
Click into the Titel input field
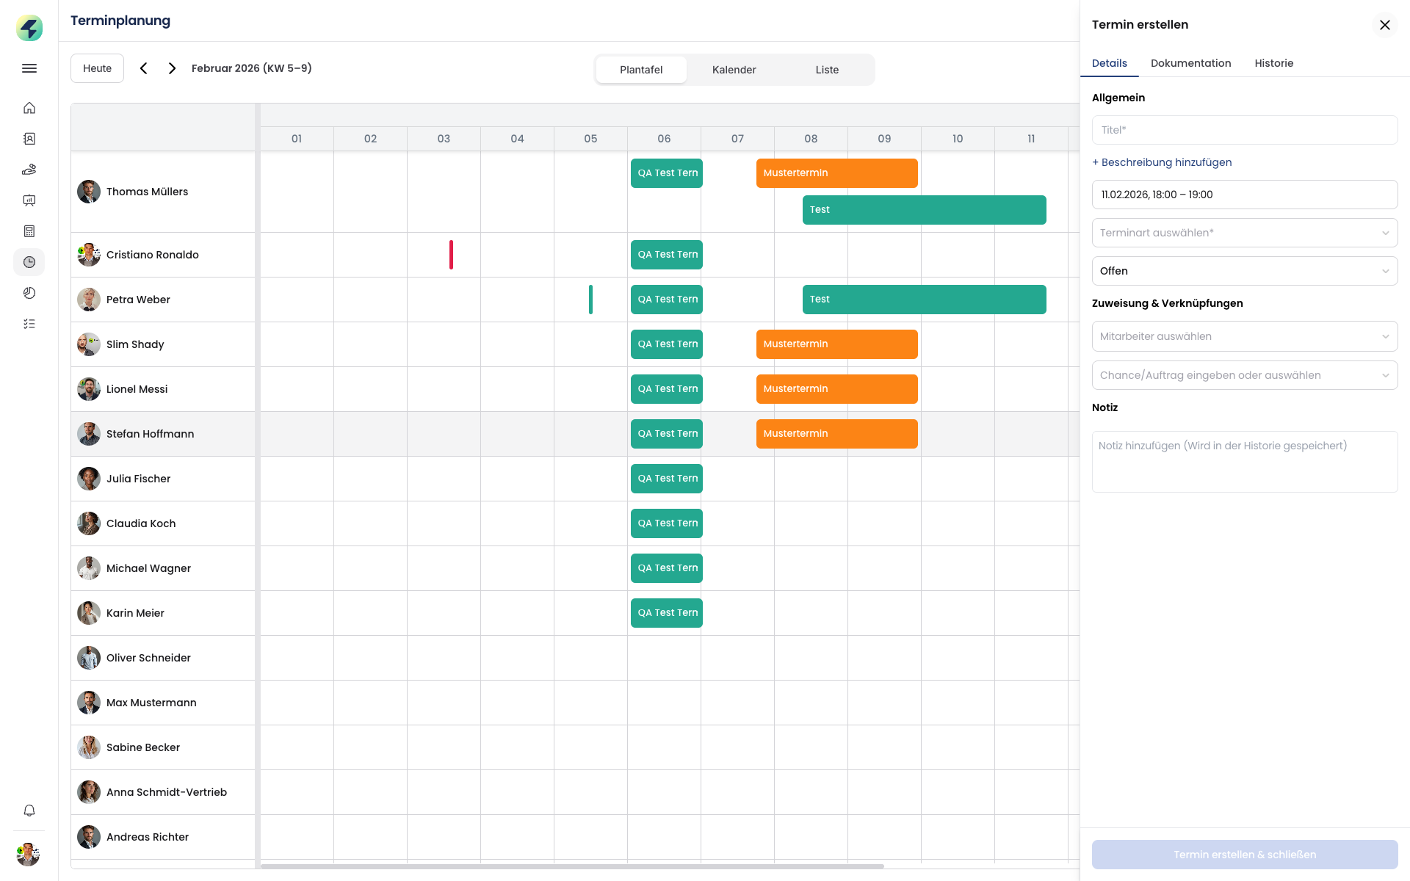click(x=1244, y=130)
